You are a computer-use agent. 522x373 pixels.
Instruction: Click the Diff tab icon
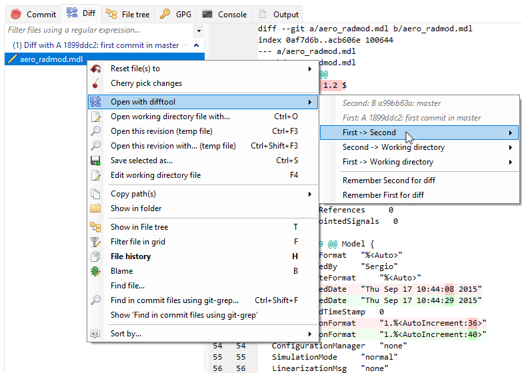coord(71,13)
